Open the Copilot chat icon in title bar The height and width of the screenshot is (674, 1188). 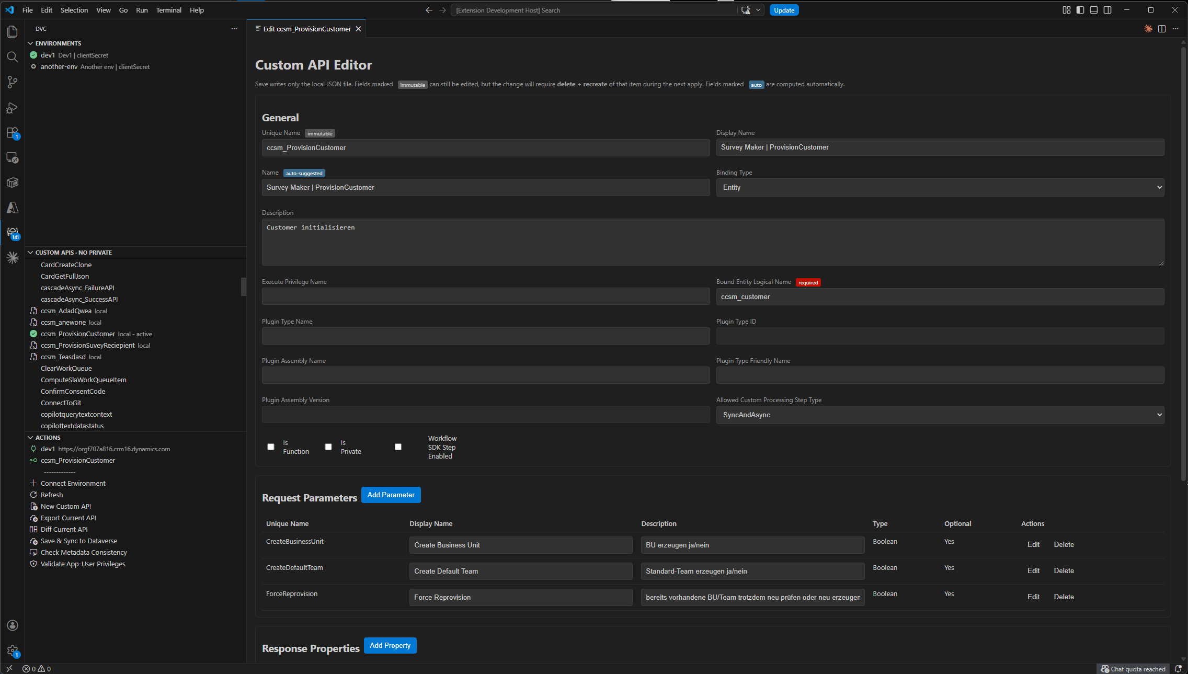point(746,10)
